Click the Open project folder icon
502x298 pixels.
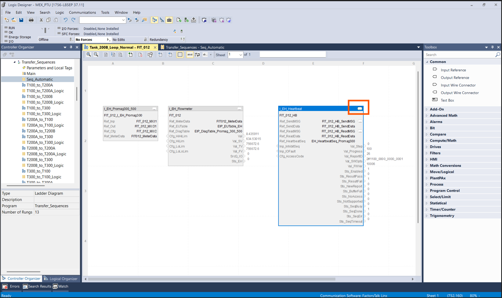[x=14, y=20]
